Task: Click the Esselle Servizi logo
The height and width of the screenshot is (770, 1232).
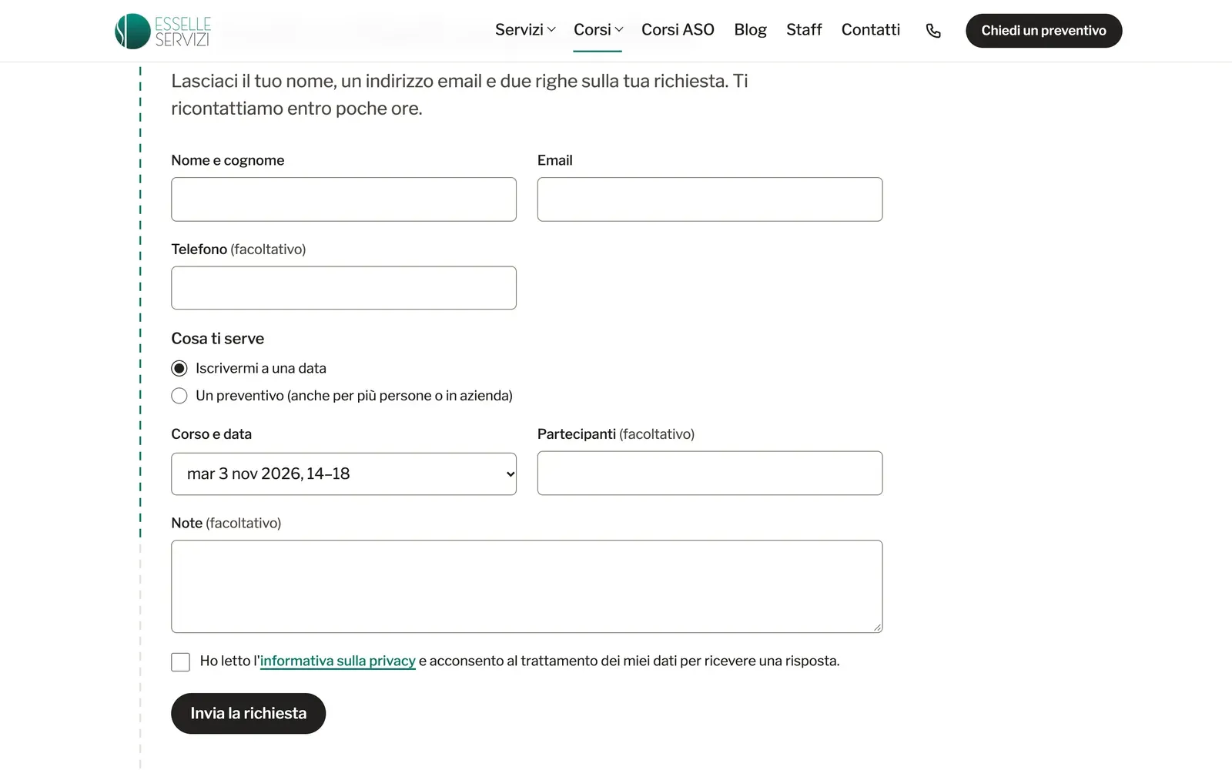Action: (x=162, y=31)
